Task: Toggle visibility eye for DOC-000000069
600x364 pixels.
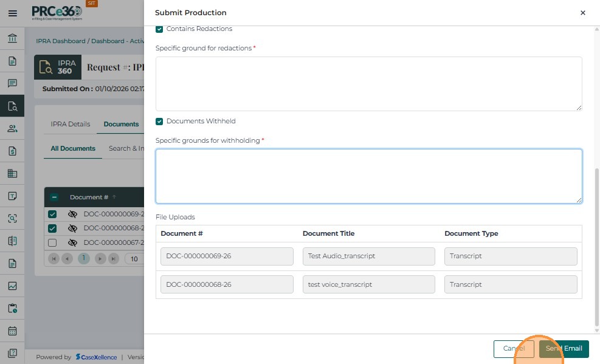Action: pos(72,214)
